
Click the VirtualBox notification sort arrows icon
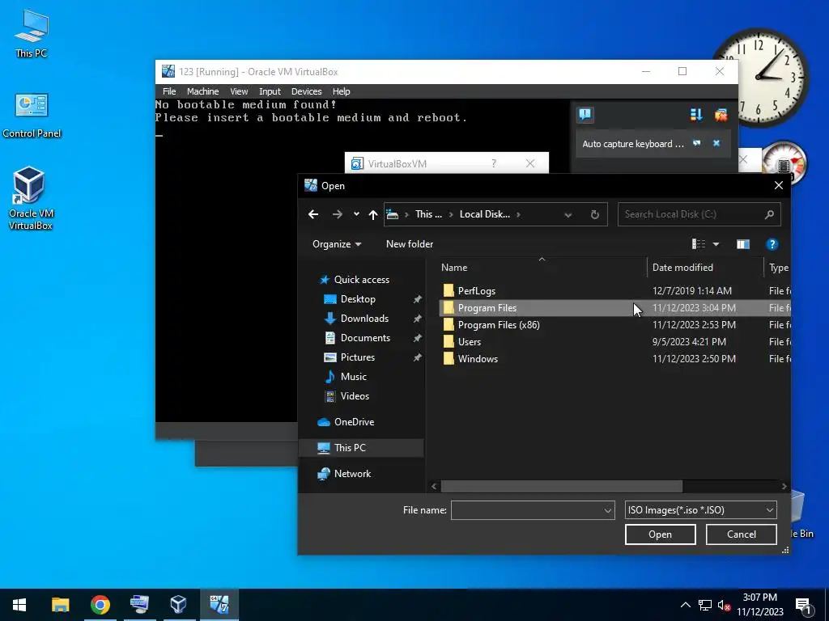(x=696, y=115)
